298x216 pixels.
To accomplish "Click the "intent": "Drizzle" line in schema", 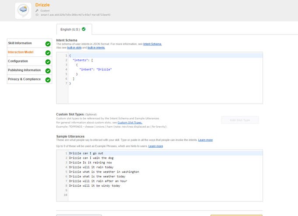I will pos(96,70).
